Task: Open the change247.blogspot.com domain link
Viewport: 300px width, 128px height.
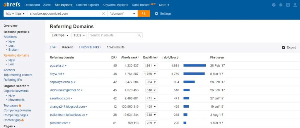Action: point(67,106)
